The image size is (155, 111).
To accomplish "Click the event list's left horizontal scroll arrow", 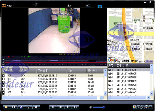I will (x=109, y=98).
